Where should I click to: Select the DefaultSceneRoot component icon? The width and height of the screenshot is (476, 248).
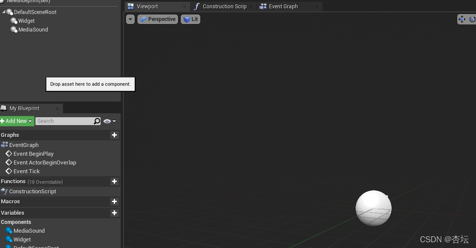(10, 12)
